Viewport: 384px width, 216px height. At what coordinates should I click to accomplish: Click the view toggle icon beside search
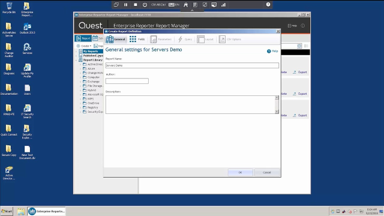(x=306, y=46)
